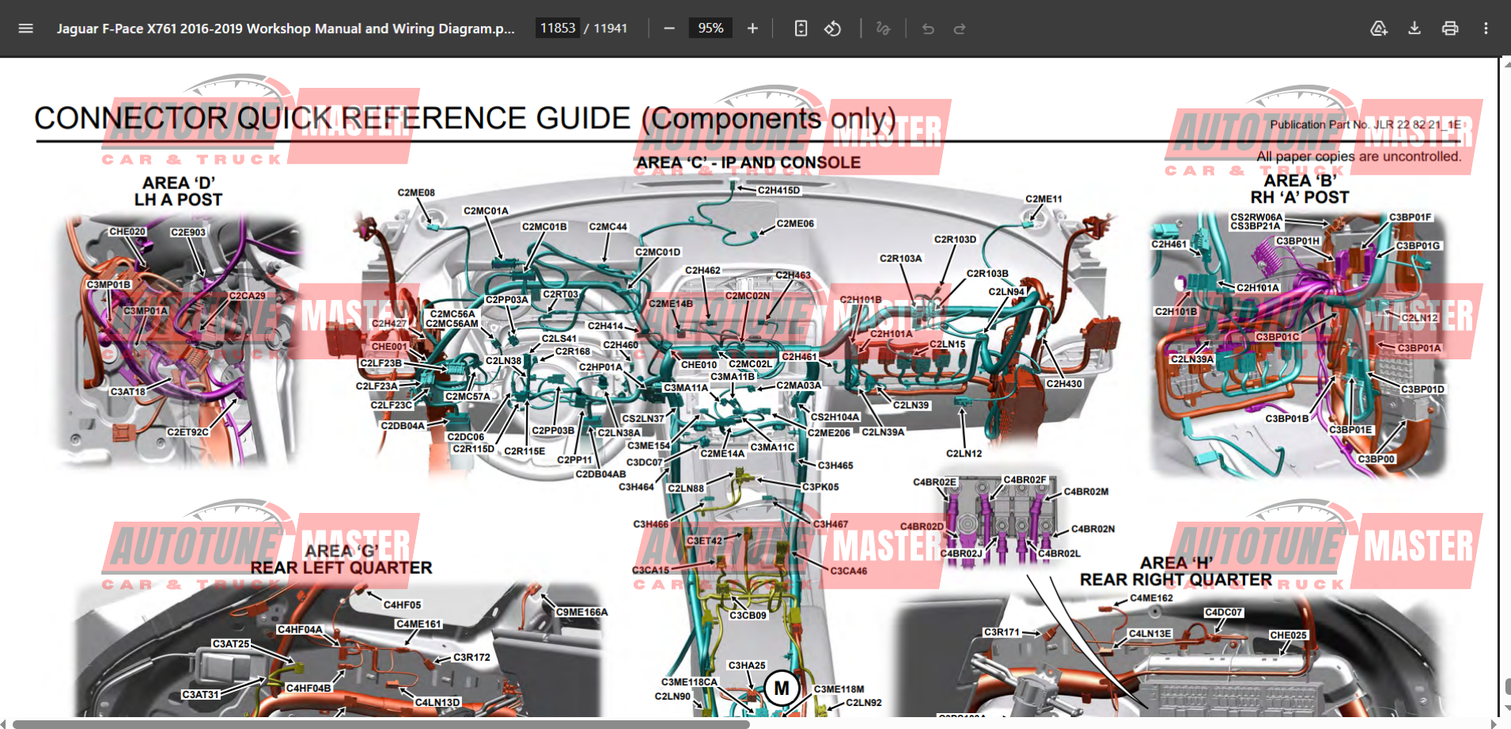Click connector label C4HF05
The image size is (1511, 729).
pos(403,605)
